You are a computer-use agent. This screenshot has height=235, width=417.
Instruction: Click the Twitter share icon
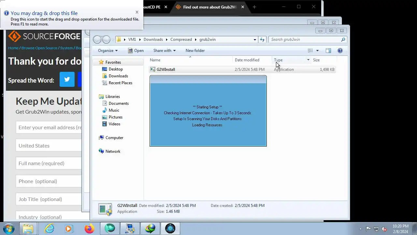[x=67, y=79]
